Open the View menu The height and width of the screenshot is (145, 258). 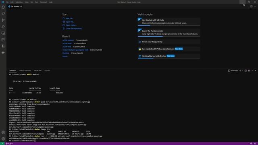[27, 2]
